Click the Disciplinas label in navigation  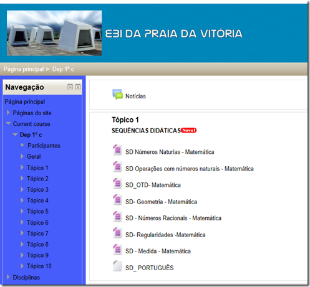coord(26,278)
